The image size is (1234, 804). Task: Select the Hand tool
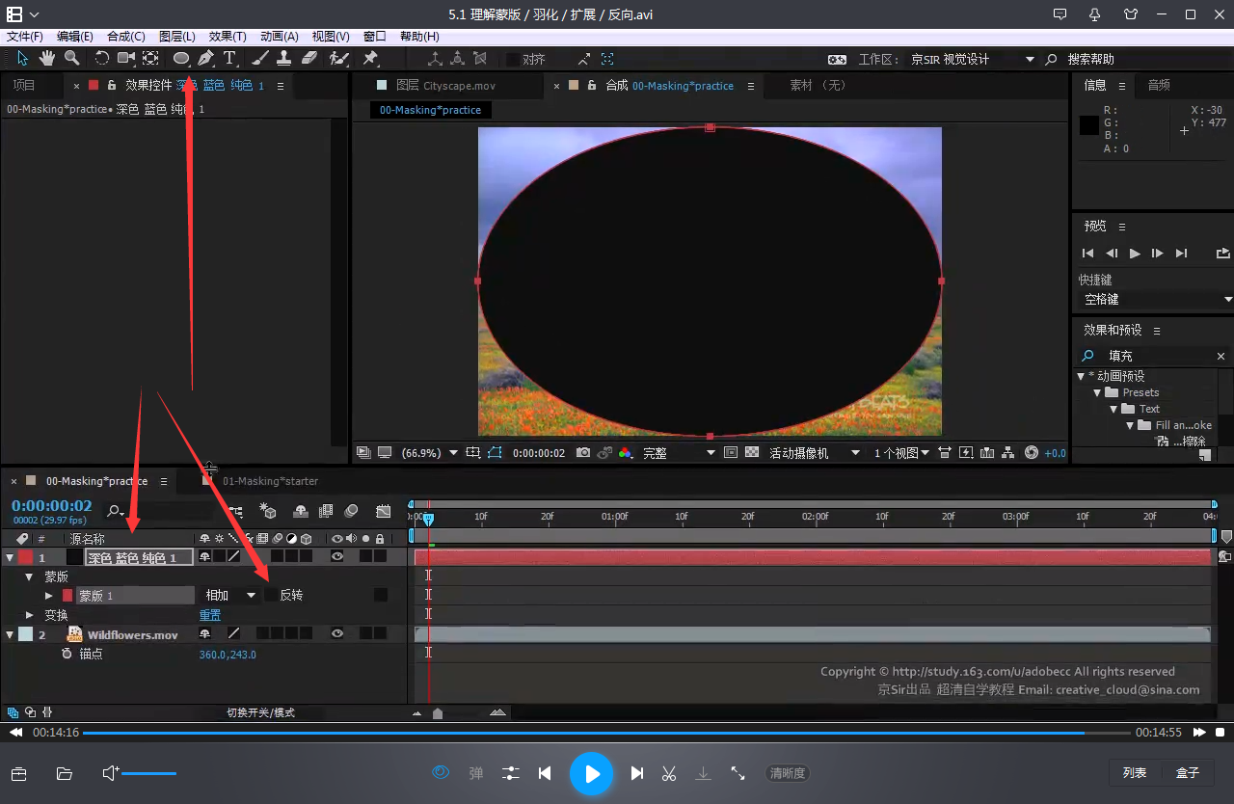pyautogui.click(x=47, y=58)
